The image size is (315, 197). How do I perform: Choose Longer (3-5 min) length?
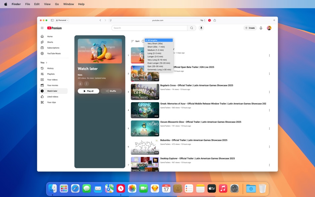pyautogui.click(x=159, y=56)
